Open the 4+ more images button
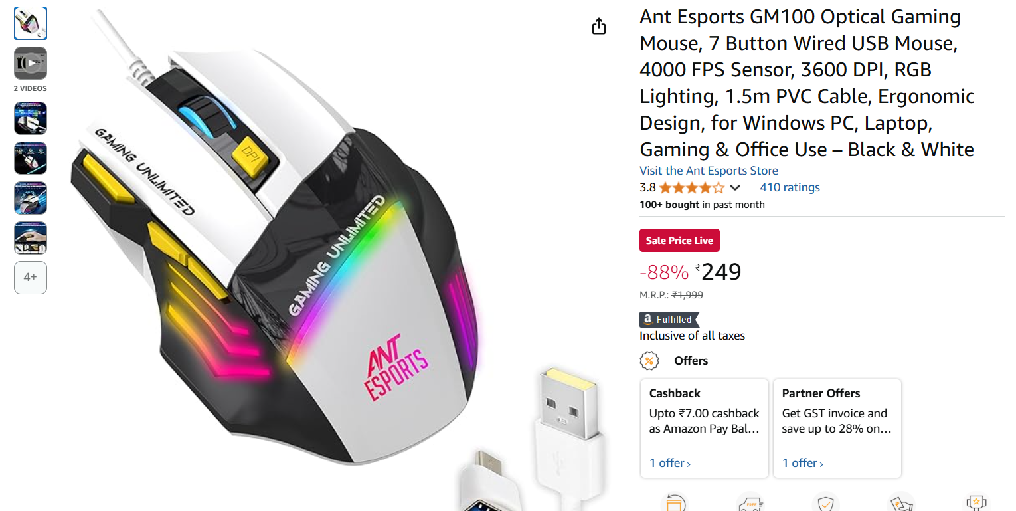The width and height of the screenshot is (1016, 511). pyautogui.click(x=31, y=278)
